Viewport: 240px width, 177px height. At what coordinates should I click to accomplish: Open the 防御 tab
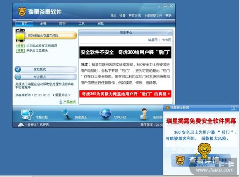point(62,23)
